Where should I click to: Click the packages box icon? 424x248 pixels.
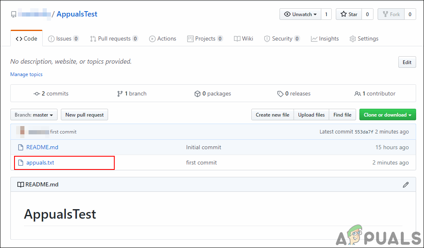click(x=198, y=94)
